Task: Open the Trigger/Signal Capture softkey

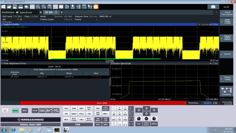Action: (x=227, y=37)
